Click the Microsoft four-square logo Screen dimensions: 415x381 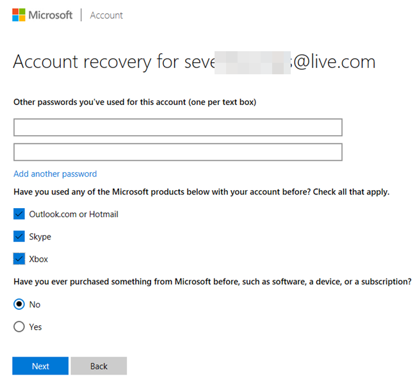point(19,15)
